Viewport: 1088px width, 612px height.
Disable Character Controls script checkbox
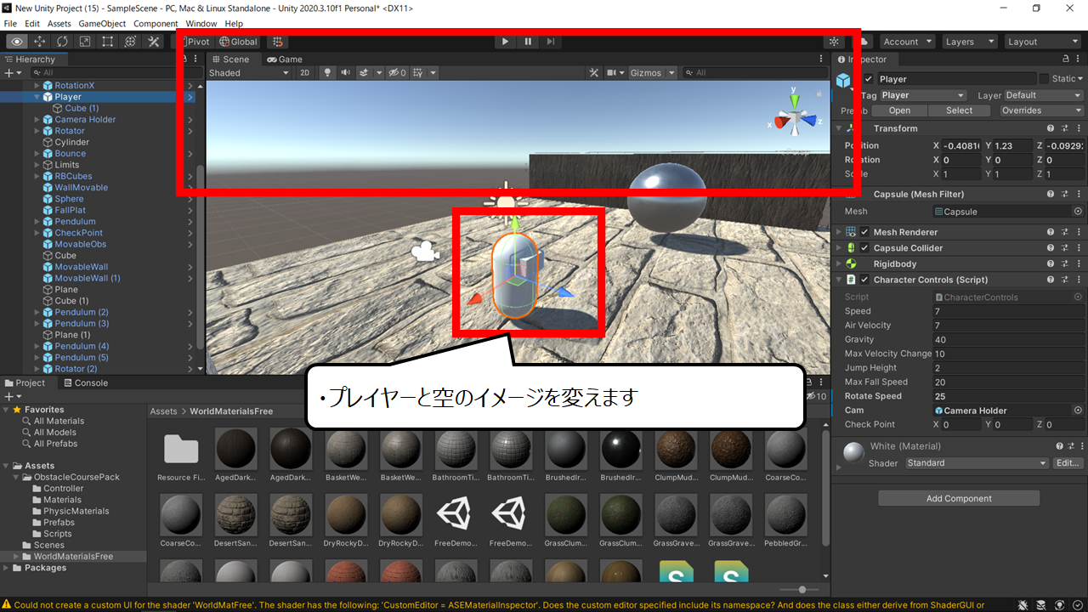(x=865, y=280)
